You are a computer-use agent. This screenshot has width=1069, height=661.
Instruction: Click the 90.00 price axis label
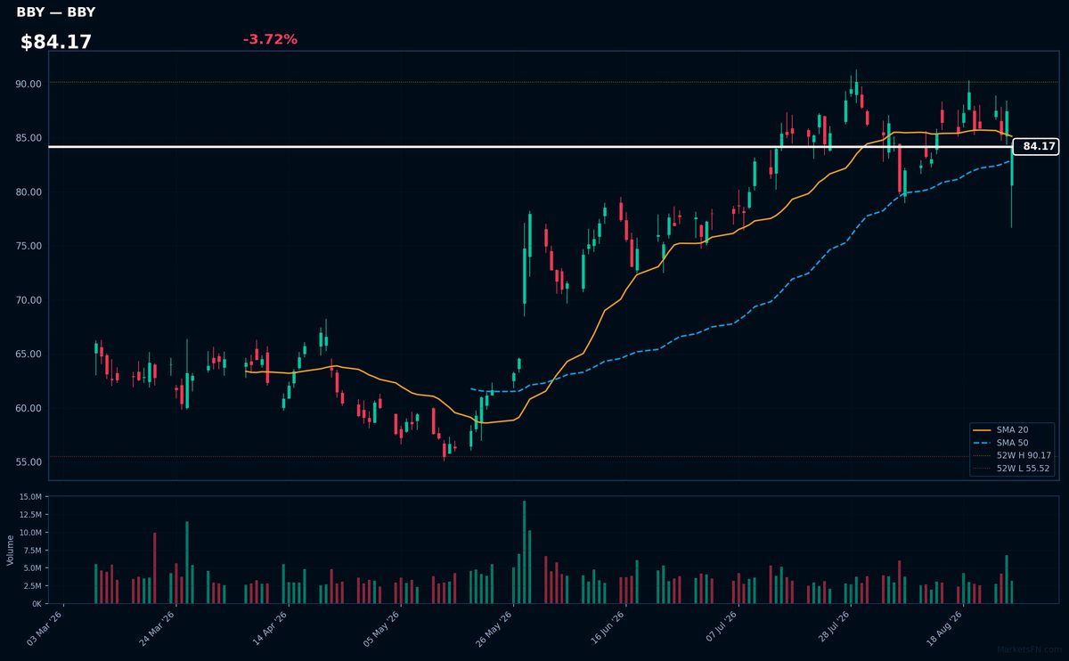[29, 84]
